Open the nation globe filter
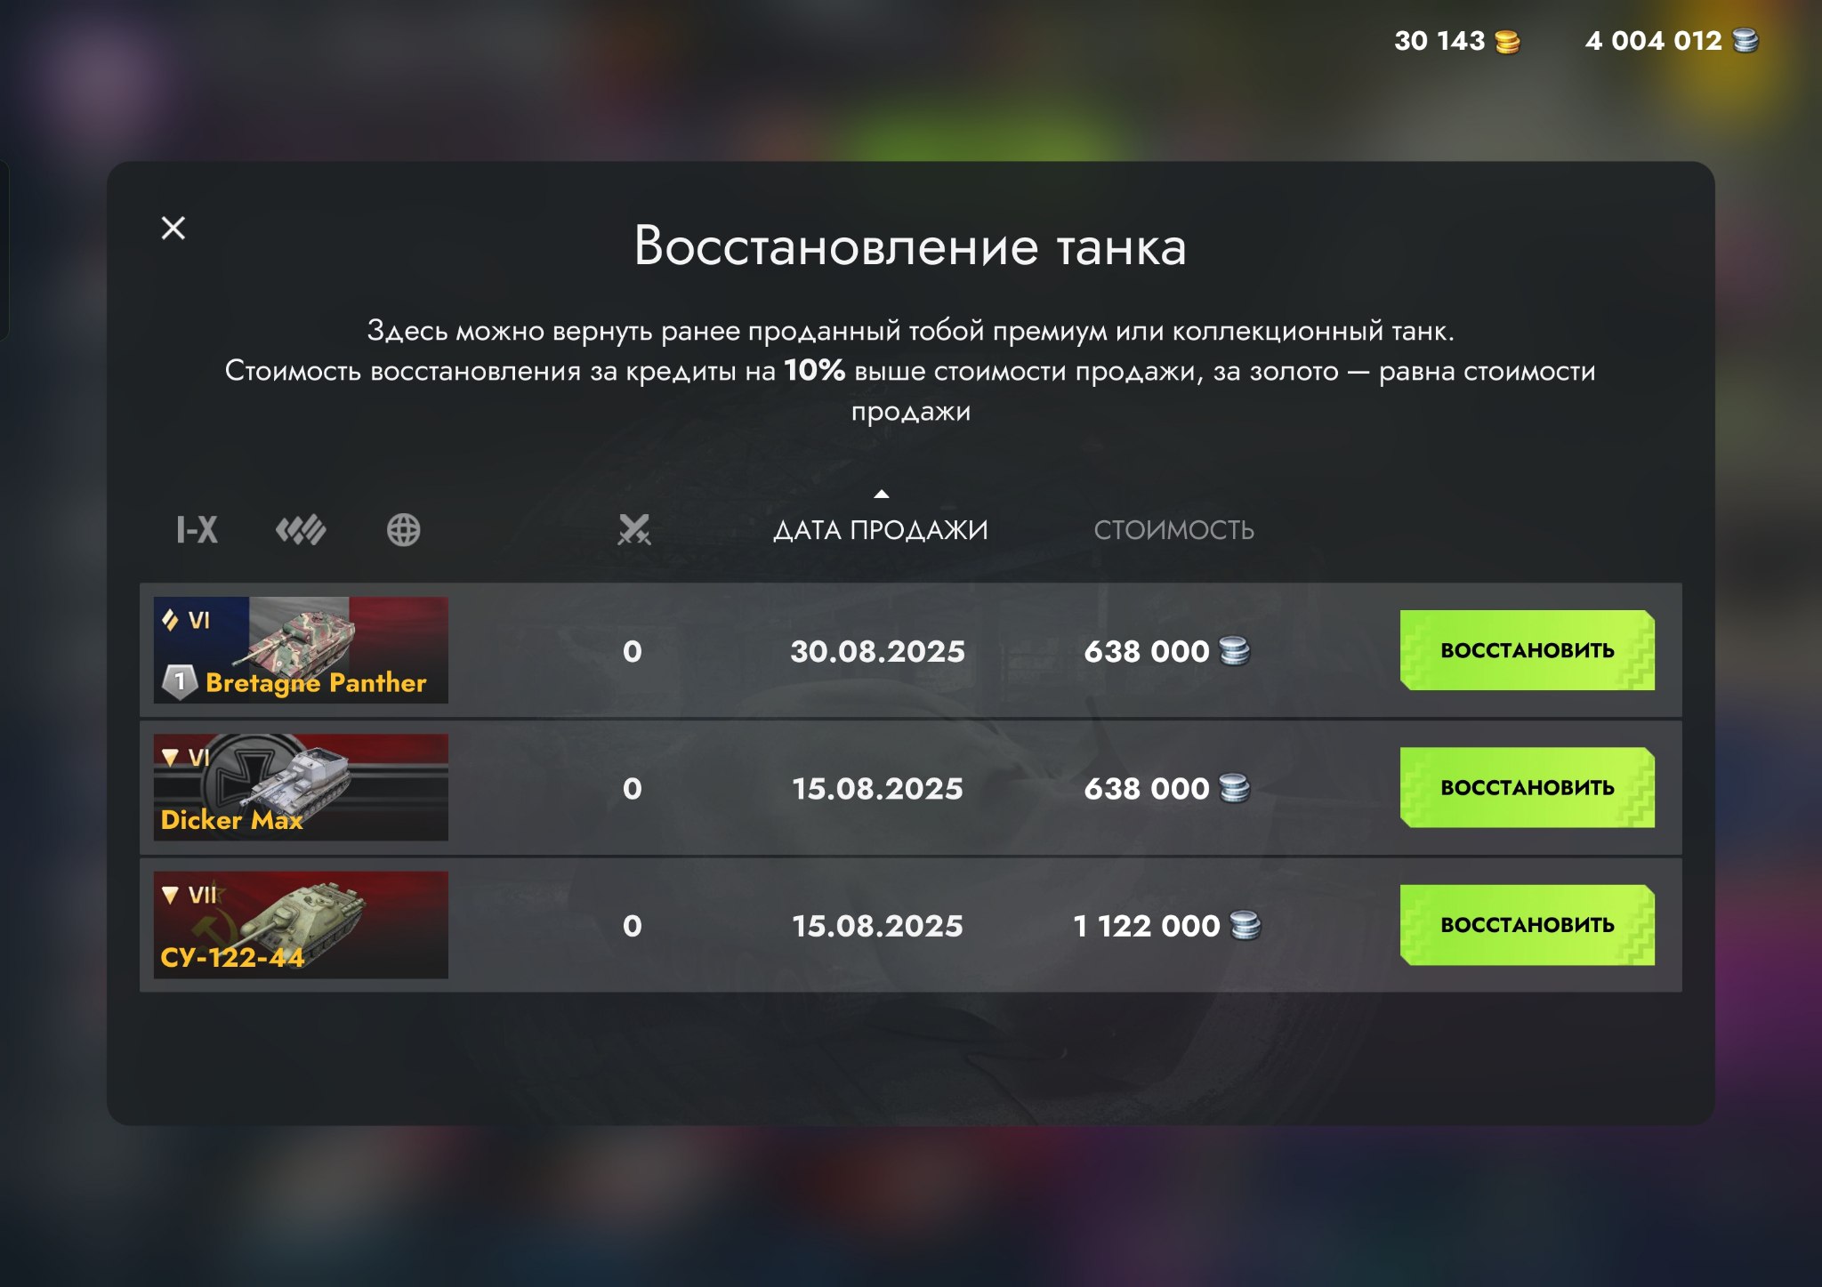This screenshot has height=1287, width=1822. pos(404,530)
